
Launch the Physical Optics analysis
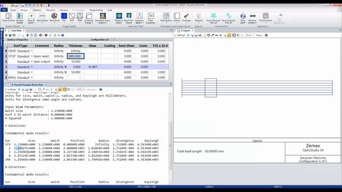click(119, 18)
